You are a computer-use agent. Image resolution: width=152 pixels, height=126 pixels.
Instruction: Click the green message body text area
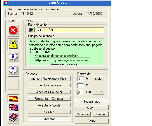66,52
